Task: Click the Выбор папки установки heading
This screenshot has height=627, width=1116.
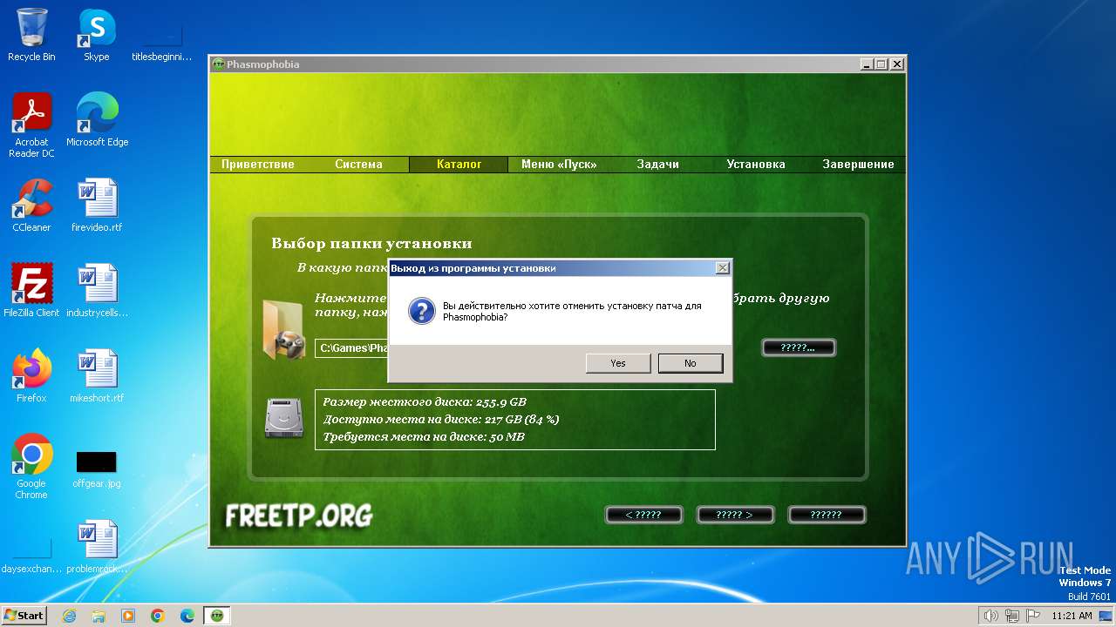Action: pyautogui.click(x=371, y=244)
